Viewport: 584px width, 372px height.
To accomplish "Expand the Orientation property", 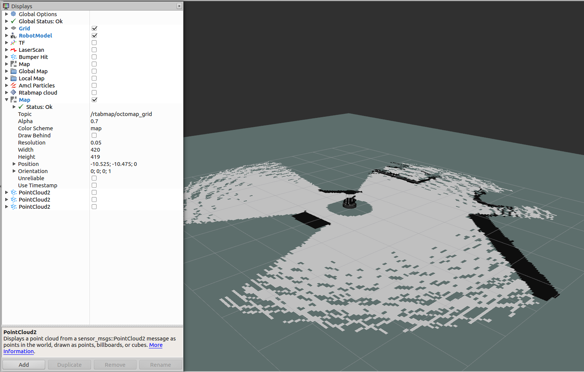I will click(x=14, y=171).
